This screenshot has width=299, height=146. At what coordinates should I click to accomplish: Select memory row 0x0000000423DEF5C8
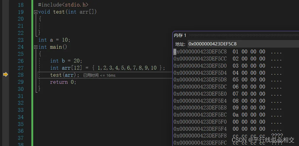tap(227, 52)
